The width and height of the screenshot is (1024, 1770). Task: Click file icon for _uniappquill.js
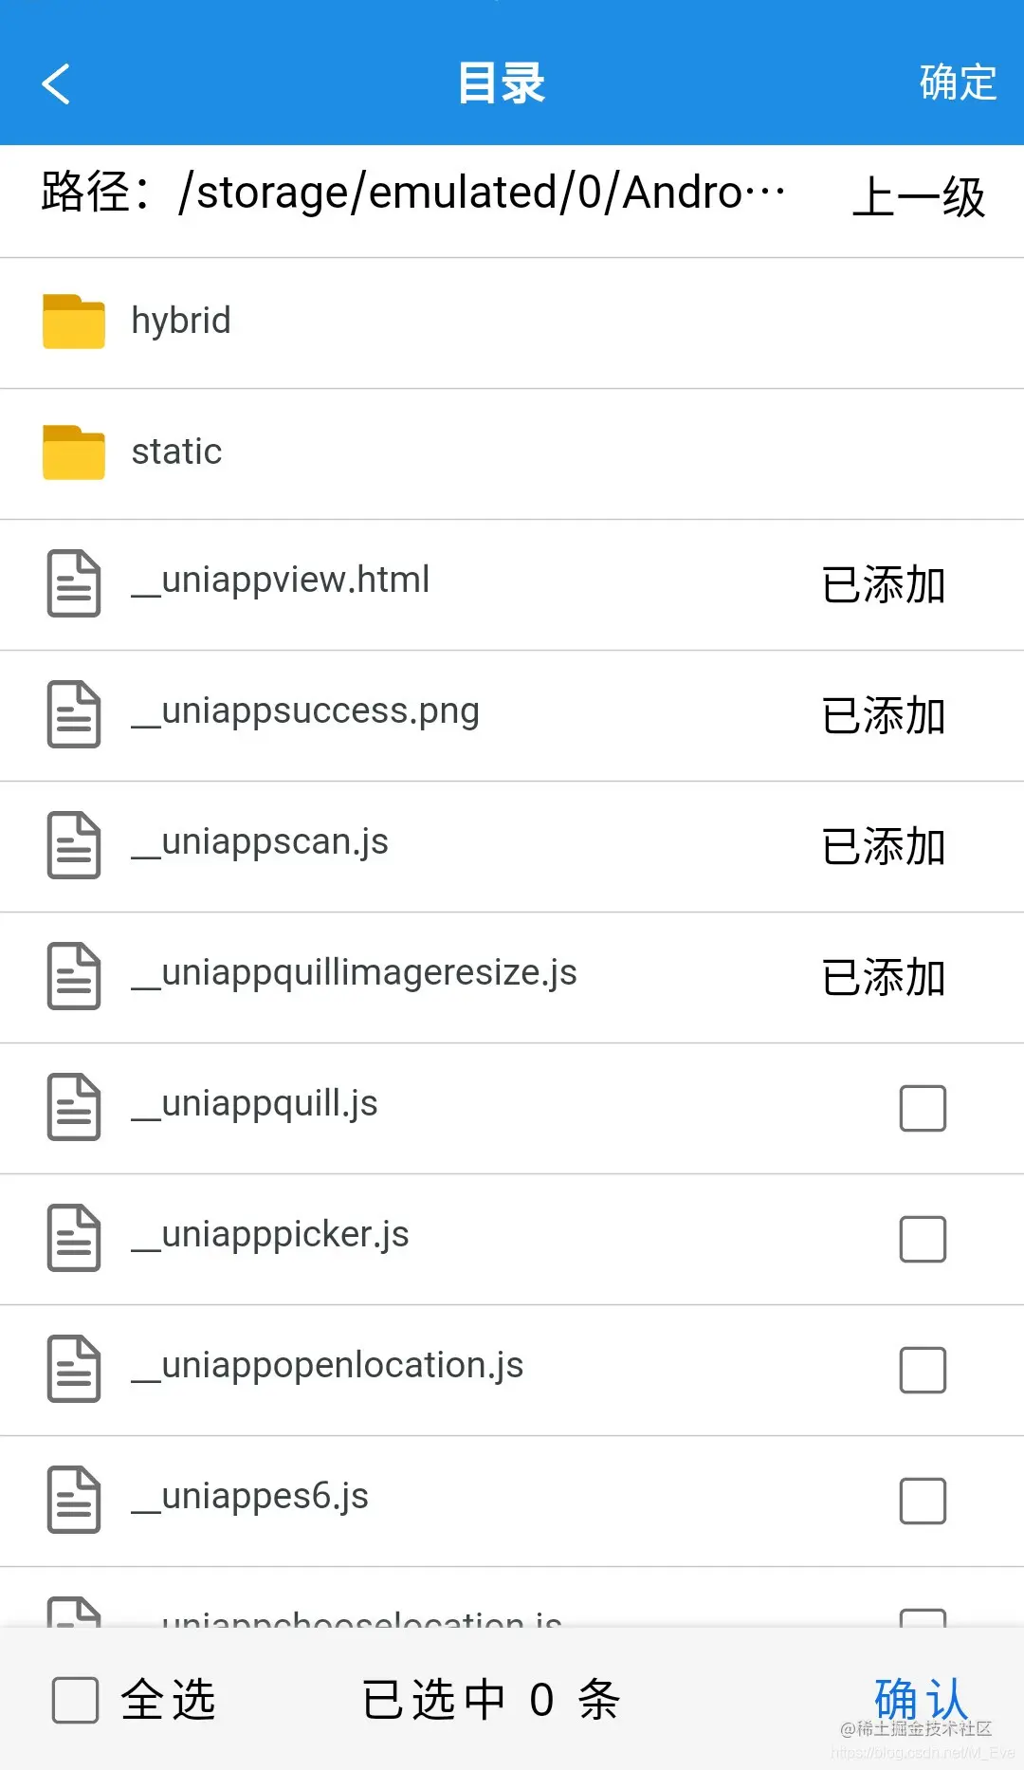[x=74, y=1107]
